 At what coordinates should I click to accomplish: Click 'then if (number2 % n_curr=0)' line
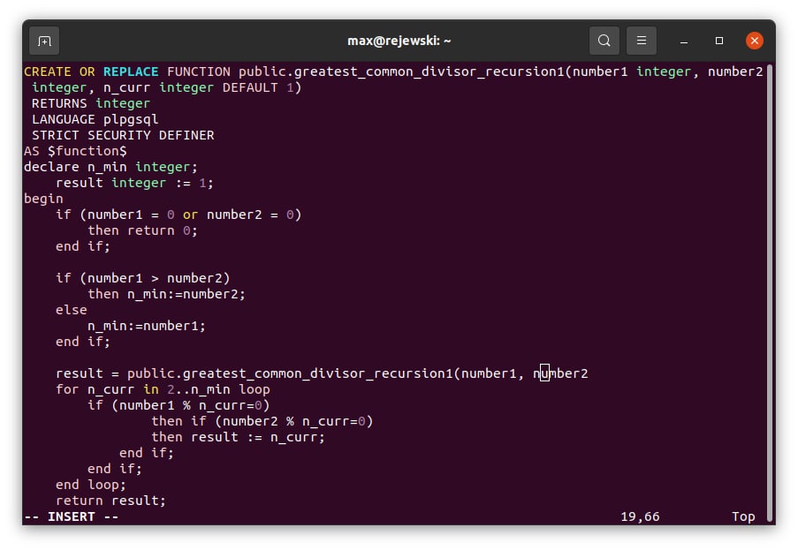[262, 421]
